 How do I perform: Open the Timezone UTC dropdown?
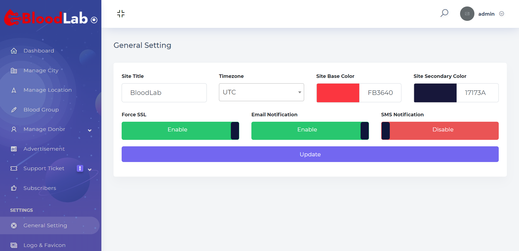pyautogui.click(x=261, y=92)
